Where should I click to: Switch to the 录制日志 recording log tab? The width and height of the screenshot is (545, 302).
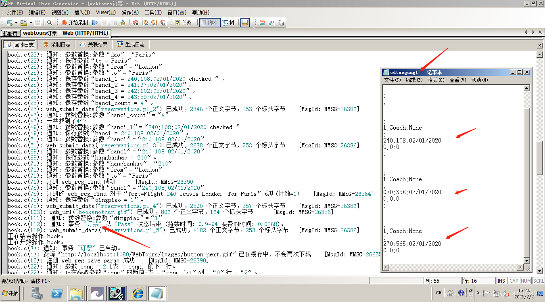pyautogui.click(x=57, y=44)
